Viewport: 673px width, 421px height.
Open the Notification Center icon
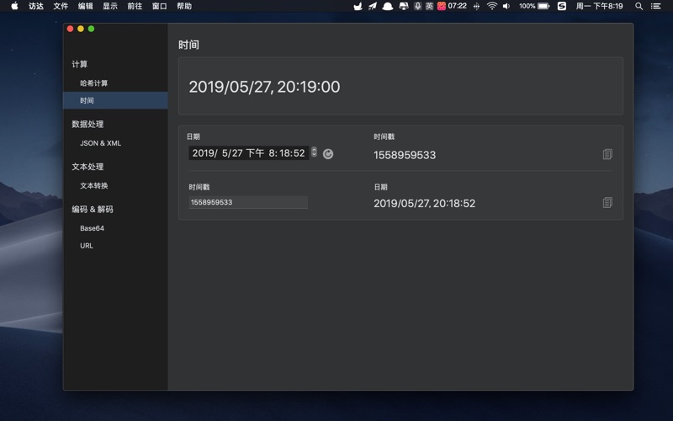tap(655, 6)
